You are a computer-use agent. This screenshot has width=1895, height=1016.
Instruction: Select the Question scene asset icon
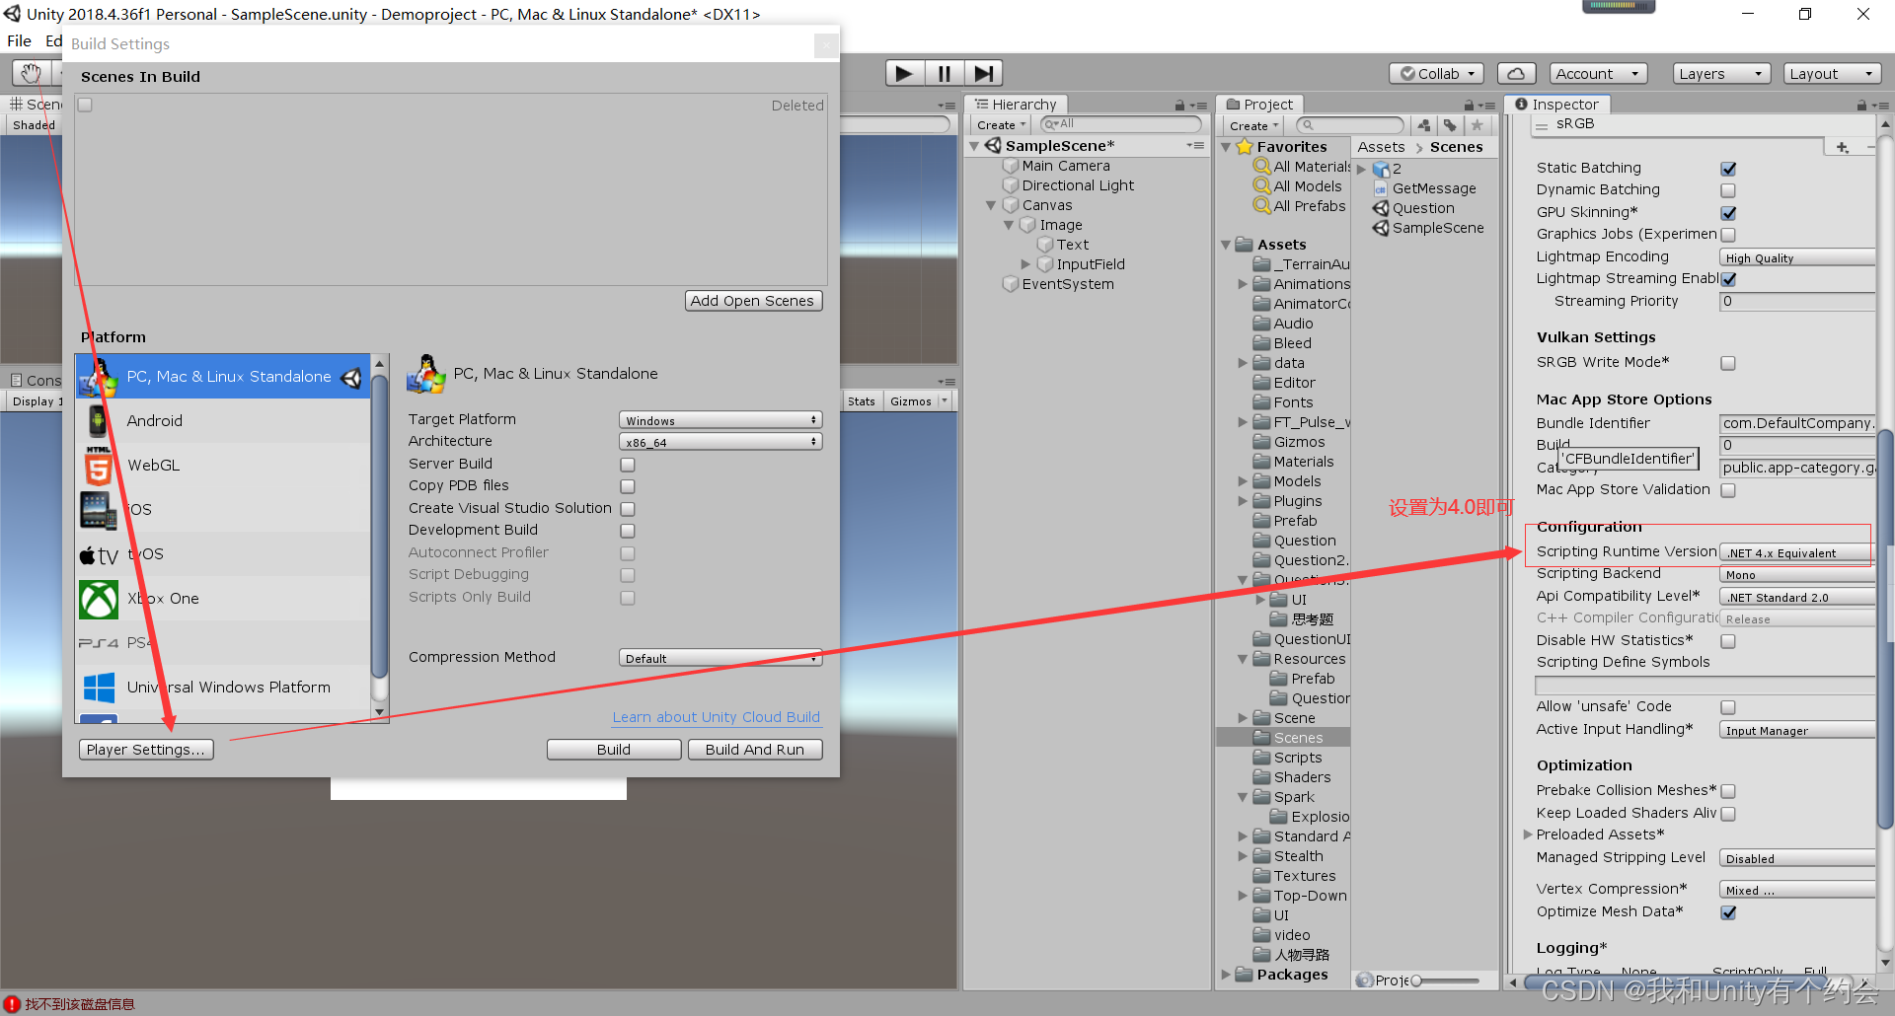tap(1381, 208)
